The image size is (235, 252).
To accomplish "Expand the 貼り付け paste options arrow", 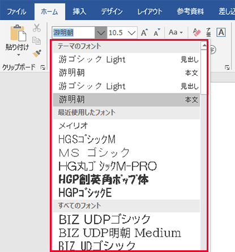I will tap(18, 55).
